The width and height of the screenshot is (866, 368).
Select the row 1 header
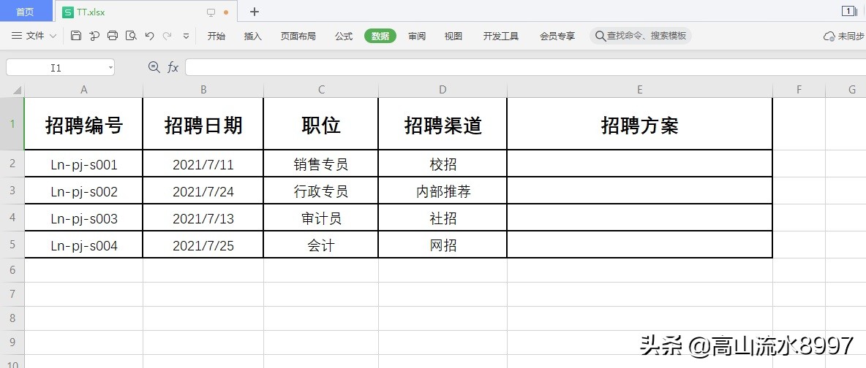coord(12,123)
